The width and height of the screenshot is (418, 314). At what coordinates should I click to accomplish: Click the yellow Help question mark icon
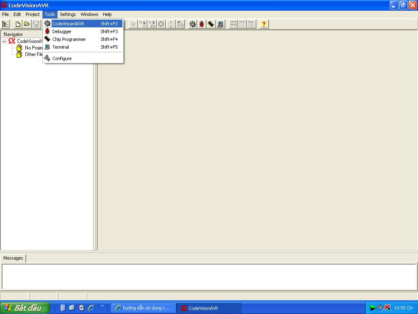click(264, 24)
